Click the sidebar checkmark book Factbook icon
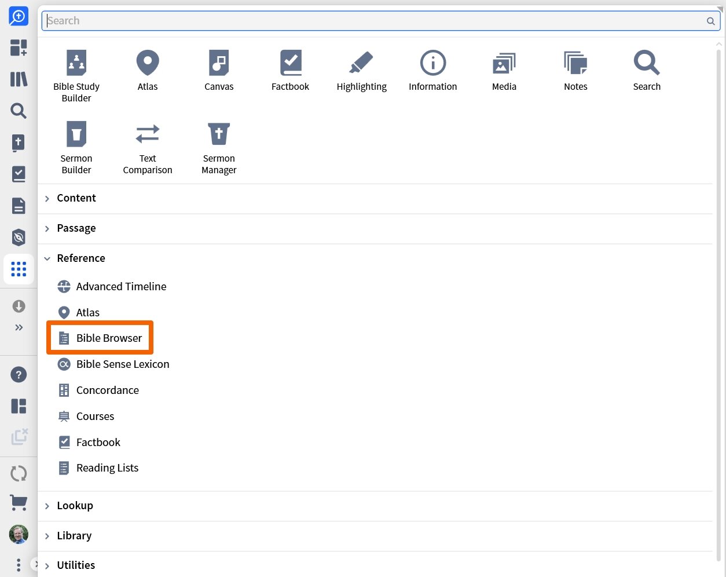Screen dimensions: 726x577 (19, 174)
